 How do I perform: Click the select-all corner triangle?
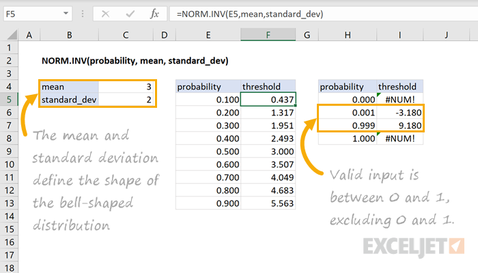[10, 35]
